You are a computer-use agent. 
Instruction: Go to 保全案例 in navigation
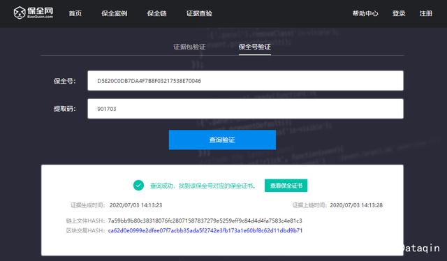pyautogui.click(x=115, y=13)
